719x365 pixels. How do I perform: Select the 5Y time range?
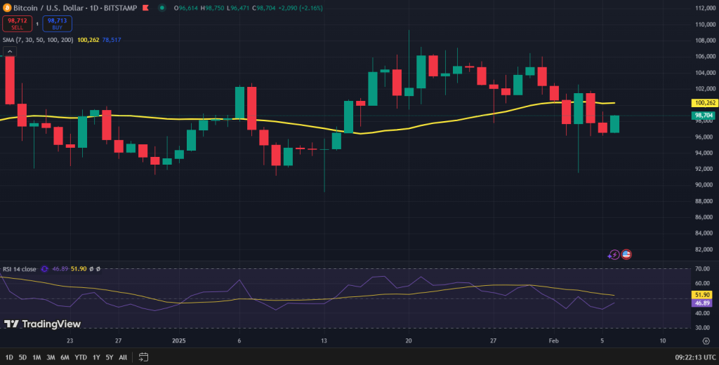pos(109,357)
